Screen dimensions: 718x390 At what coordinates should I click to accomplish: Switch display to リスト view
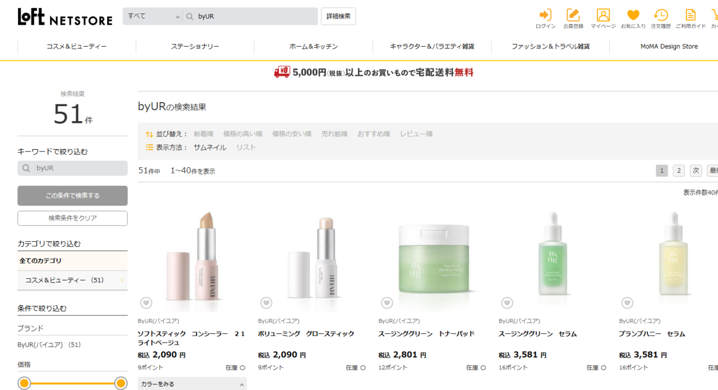[x=246, y=148]
